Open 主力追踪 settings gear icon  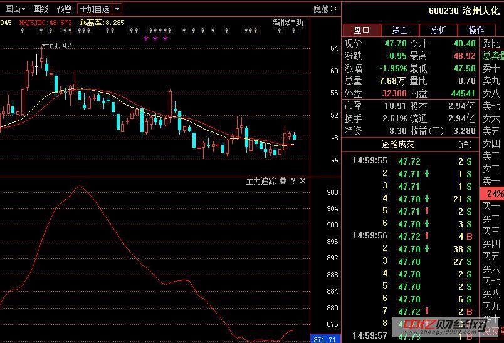pos(283,181)
